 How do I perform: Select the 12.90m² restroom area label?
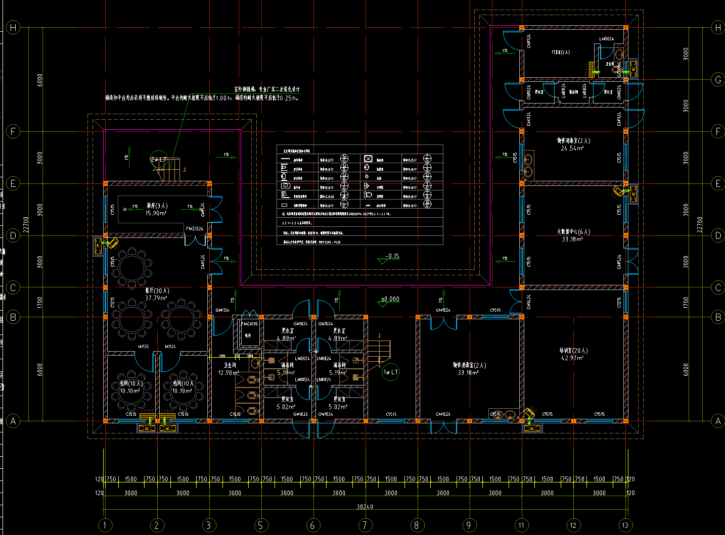[229, 373]
